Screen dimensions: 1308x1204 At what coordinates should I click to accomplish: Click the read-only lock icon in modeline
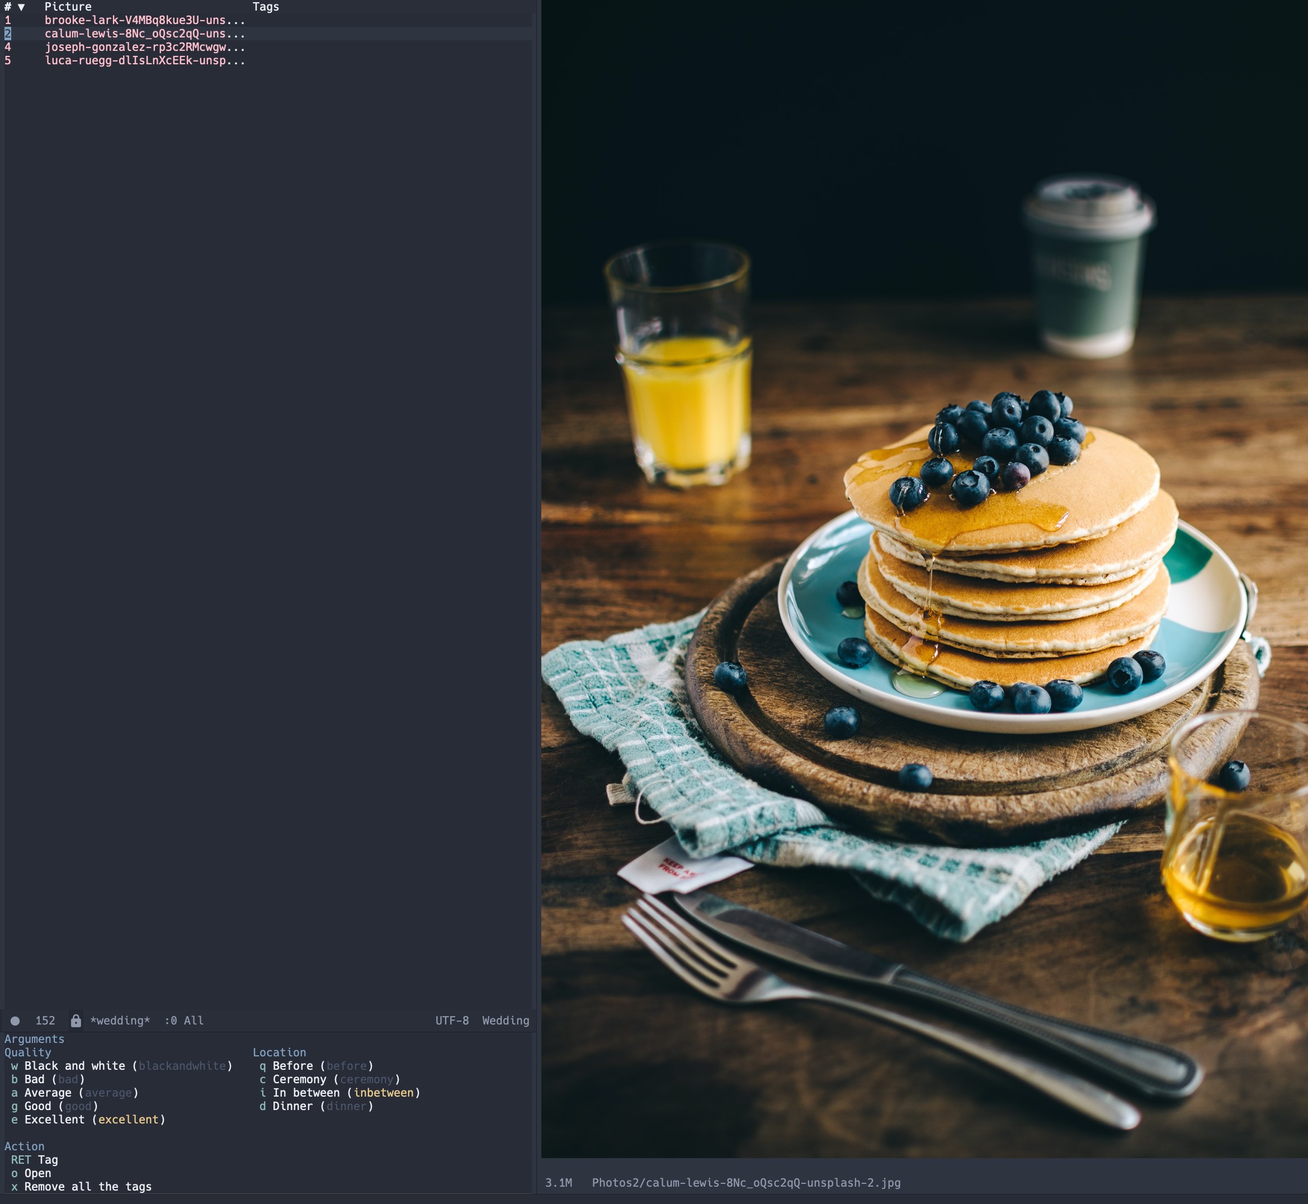[75, 1020]
